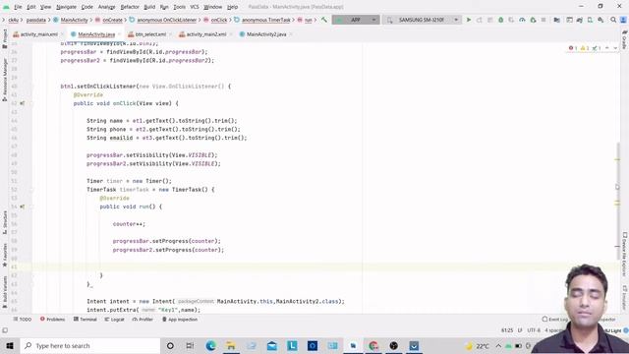Open the Project tool window sidebar
The height and width of the screenshot is (354, 629).
tap(5, 39)
